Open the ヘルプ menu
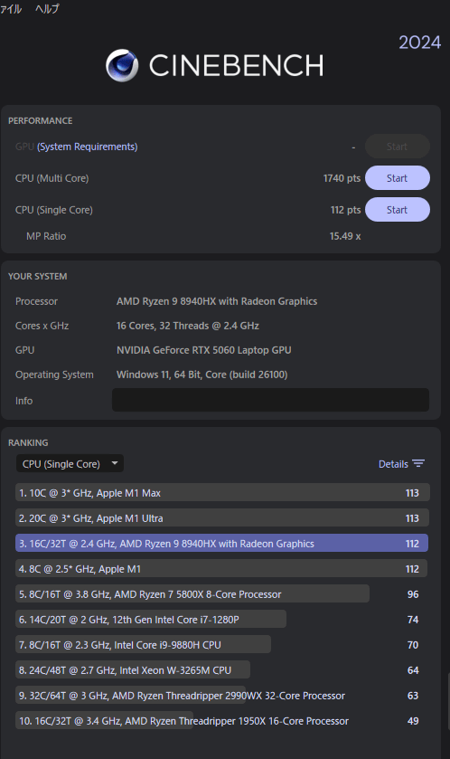Screen dimensions: 450x759 (x=47, y=9)
